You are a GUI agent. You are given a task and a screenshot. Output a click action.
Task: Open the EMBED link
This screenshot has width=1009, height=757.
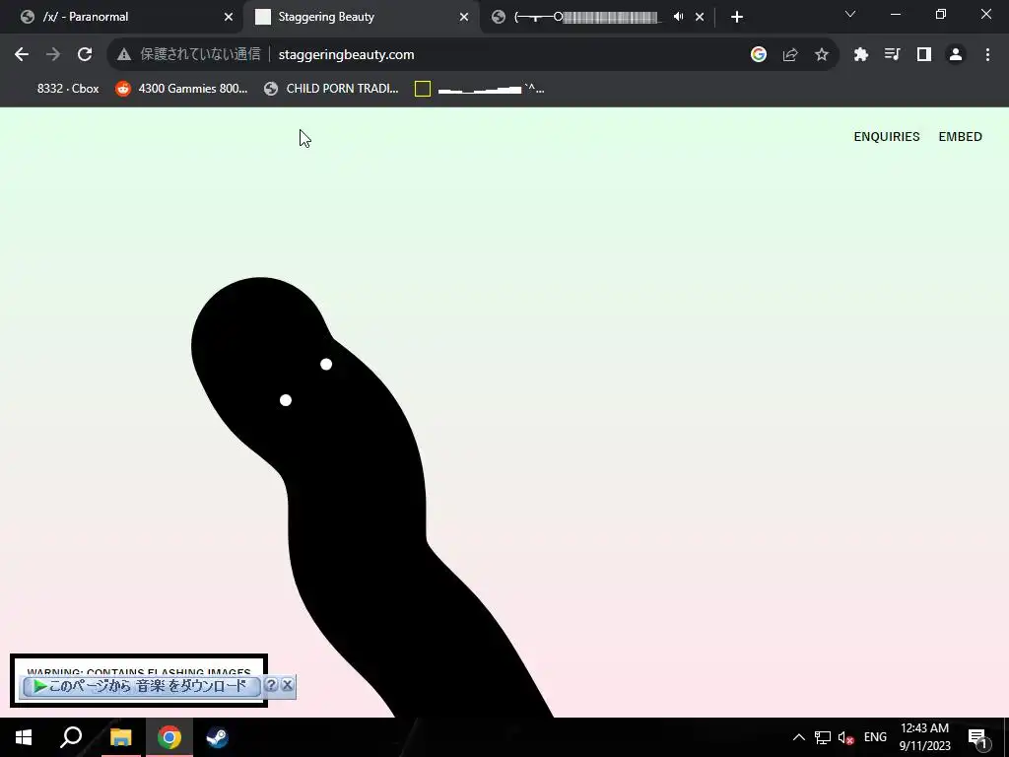click(960, 136)
